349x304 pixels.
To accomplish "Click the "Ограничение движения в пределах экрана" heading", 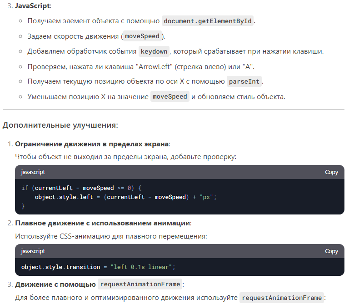I will coord(92,144).
